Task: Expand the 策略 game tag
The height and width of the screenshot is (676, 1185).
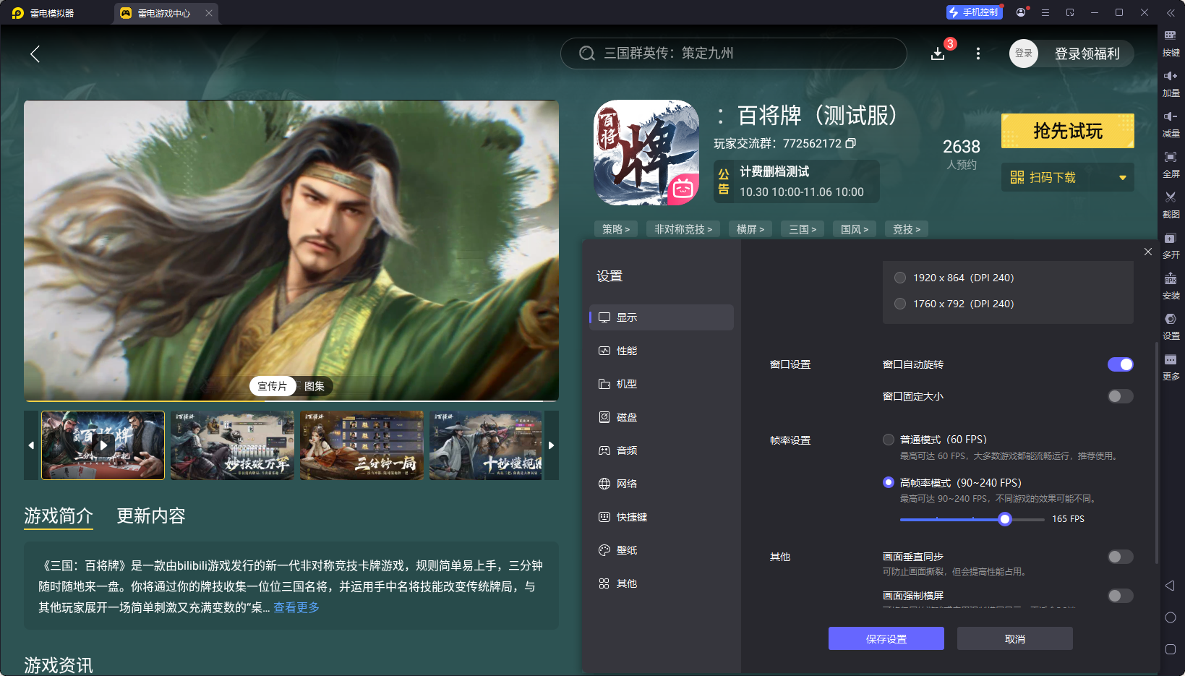Action: [x=615, y=228]
